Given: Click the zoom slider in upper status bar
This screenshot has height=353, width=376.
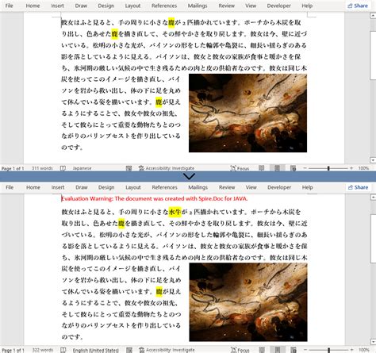Looking at the screenshot, I should pos(328,168).
